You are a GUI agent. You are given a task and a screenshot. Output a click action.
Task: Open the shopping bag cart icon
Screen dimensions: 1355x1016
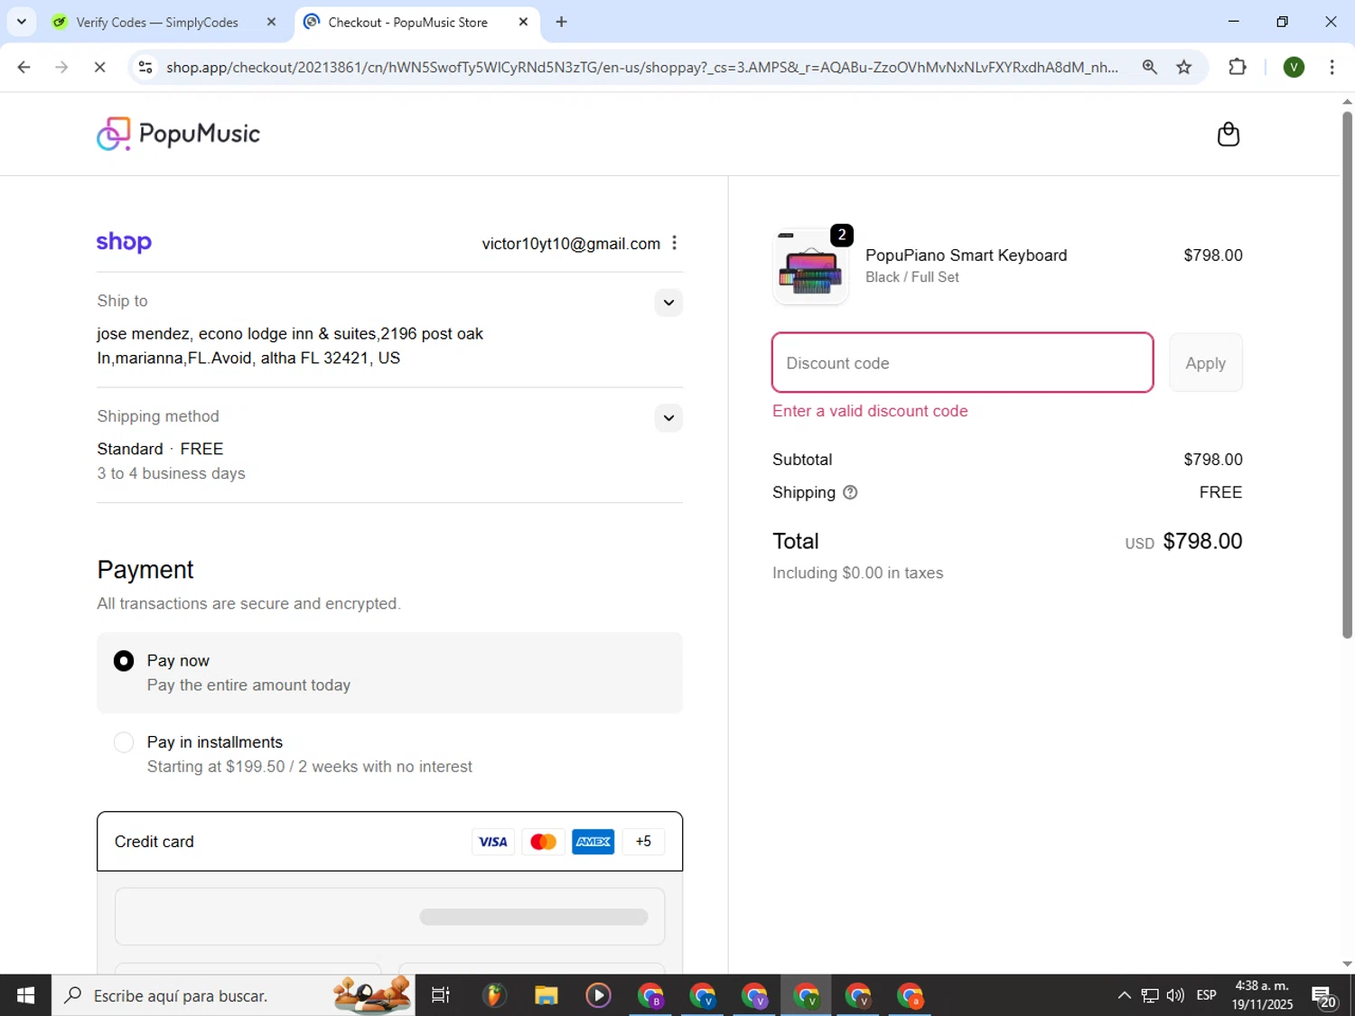(1228, 135)
